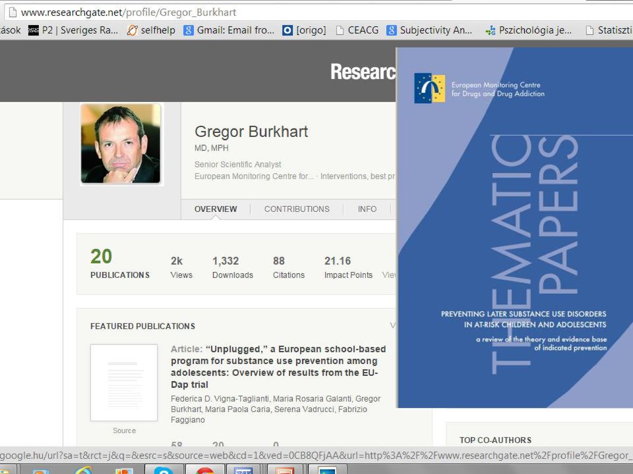Image resolution: width=633 pixels, height=474 pixels.
Task: Open the P2 Sveriges Ra... bookmark
Action: (x=73, y=30)
